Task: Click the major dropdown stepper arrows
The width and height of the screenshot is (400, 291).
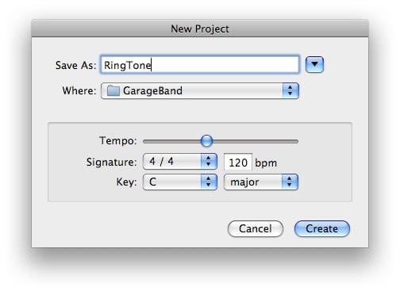Action: point(290,182)
